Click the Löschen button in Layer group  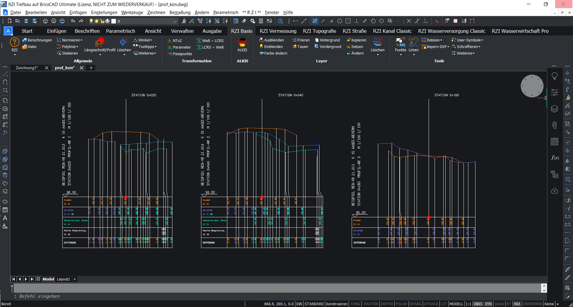(x=377, y=45)
